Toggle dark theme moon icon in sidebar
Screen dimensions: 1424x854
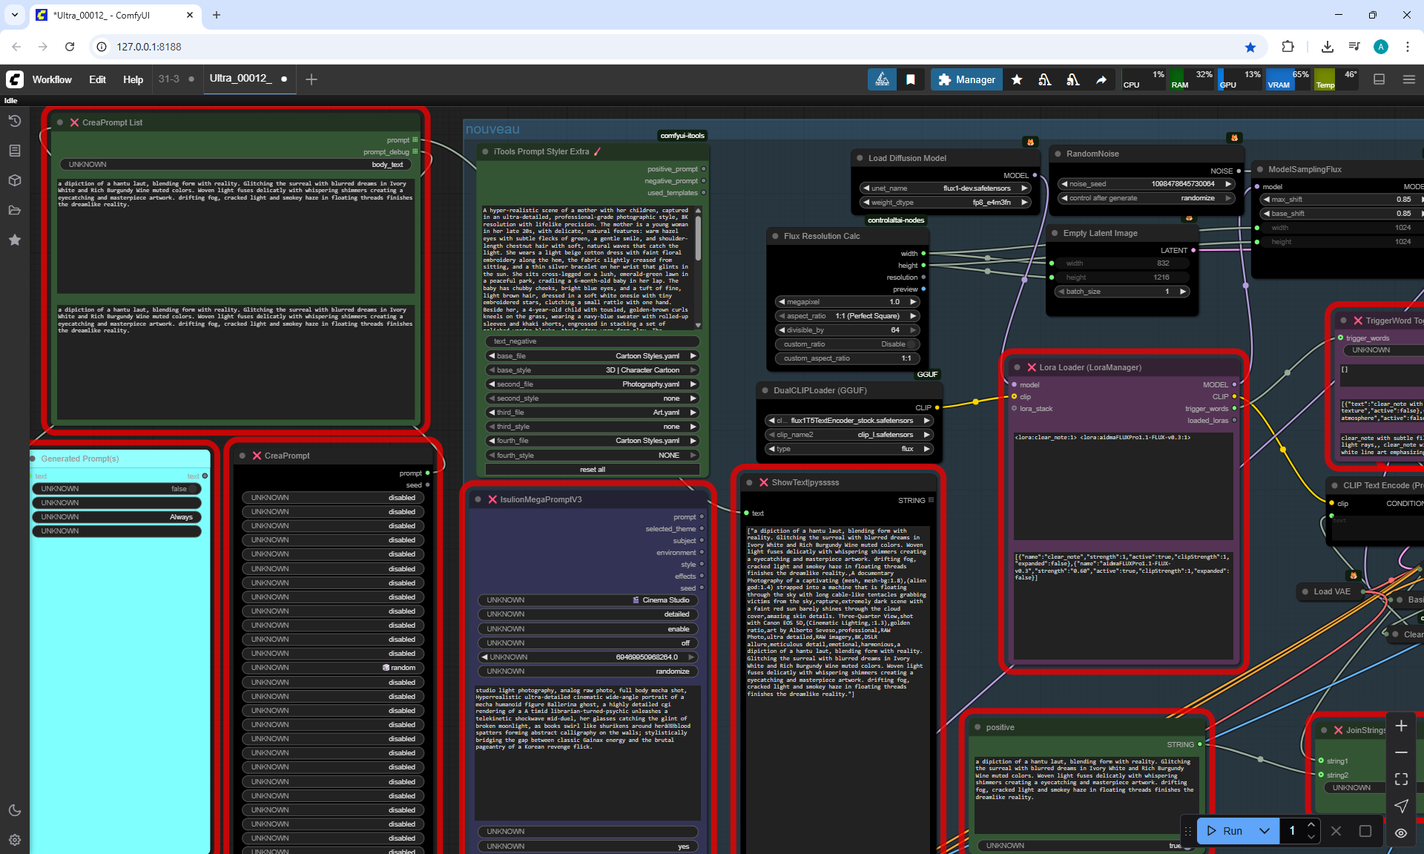[14, 810]
